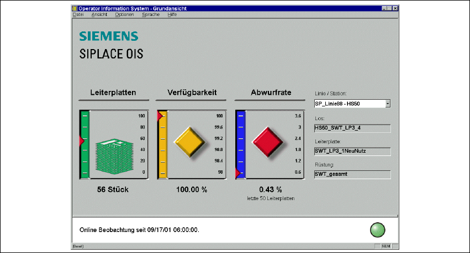Click the Rüstung field SWT_gesamt

tap(352, 174)
